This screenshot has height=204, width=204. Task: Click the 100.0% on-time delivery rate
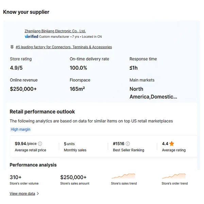(x=78, y=68)
